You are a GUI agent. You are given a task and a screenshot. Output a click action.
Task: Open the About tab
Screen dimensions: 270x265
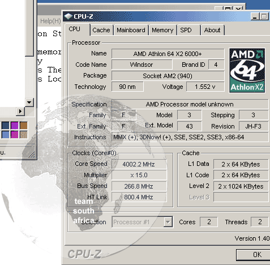coord(212,30)
